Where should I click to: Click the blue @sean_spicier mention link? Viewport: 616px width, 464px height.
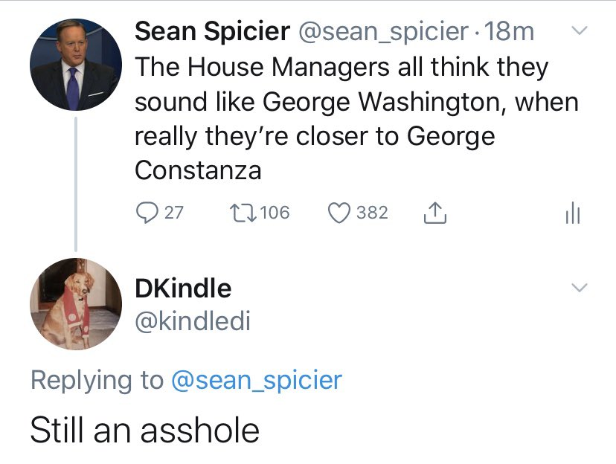pos(256,380)
